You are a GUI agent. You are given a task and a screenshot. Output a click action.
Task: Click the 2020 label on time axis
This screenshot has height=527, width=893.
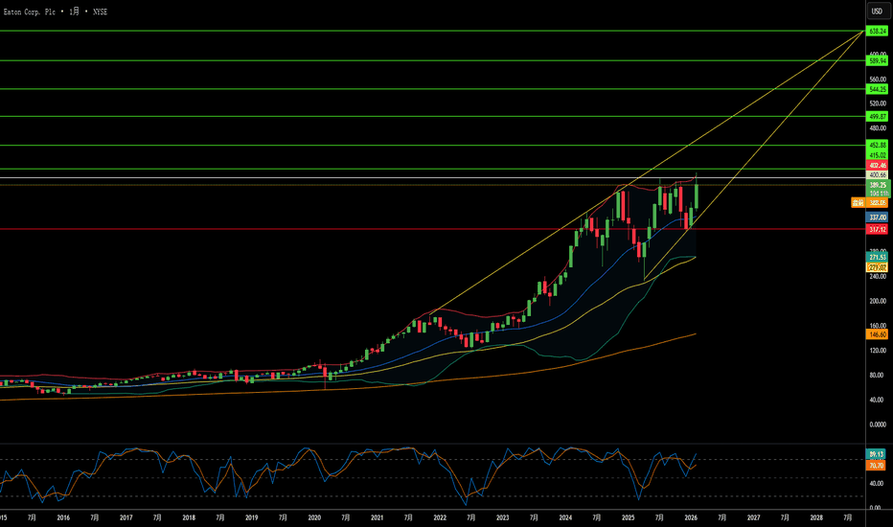[313, 517]
